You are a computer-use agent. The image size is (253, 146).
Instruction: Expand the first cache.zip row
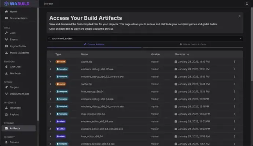pos(50,61)
